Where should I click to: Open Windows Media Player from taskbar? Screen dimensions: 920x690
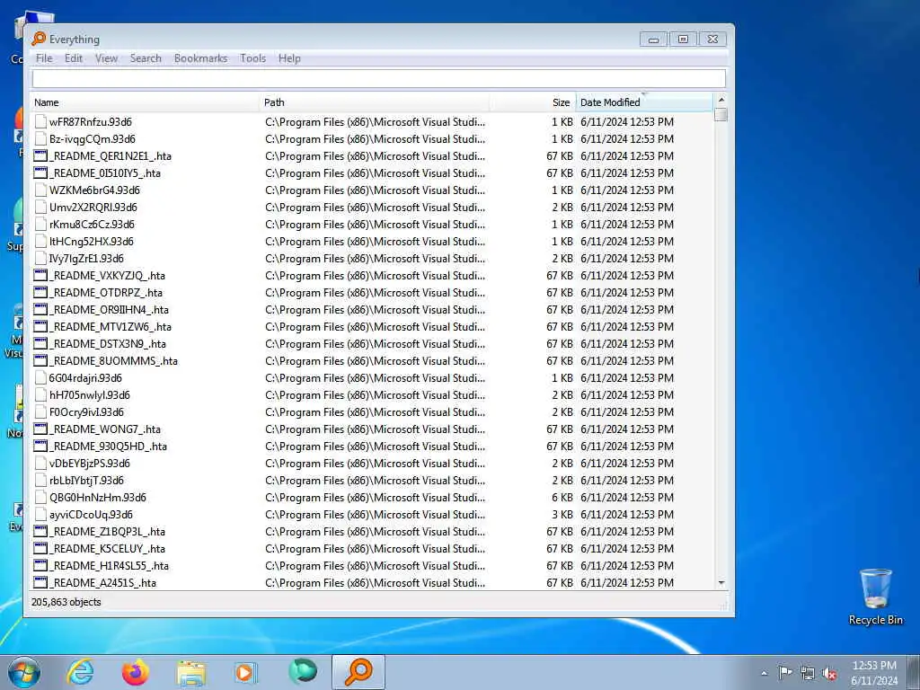[245, 672]
